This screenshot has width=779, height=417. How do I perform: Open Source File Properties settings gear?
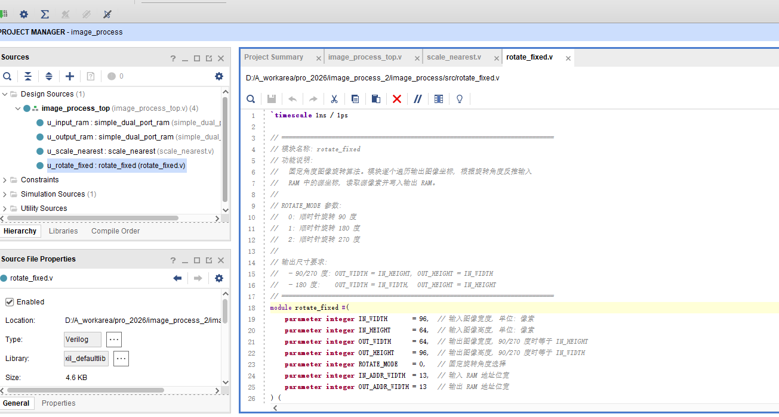tap(219, 278)
